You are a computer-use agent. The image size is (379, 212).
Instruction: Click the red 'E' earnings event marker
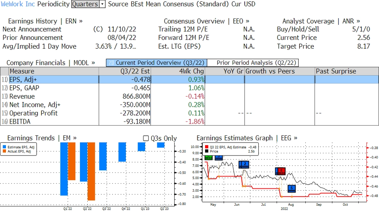point(282,171)
